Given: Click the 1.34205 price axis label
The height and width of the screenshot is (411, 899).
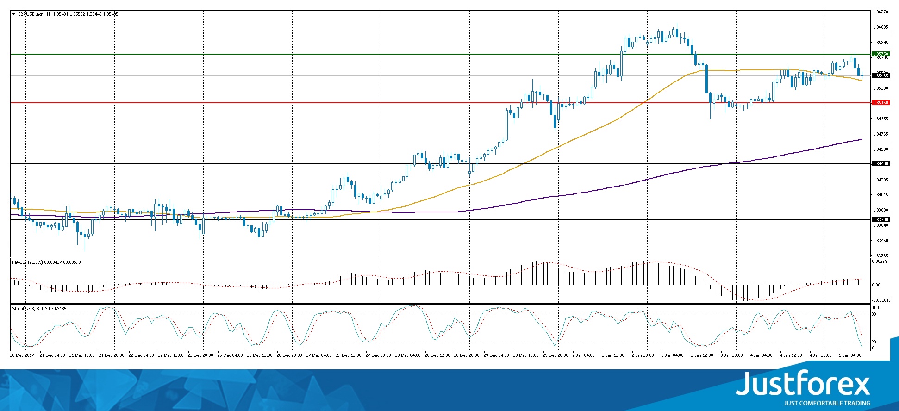Looking at the screenshot, I should [880, 180].
